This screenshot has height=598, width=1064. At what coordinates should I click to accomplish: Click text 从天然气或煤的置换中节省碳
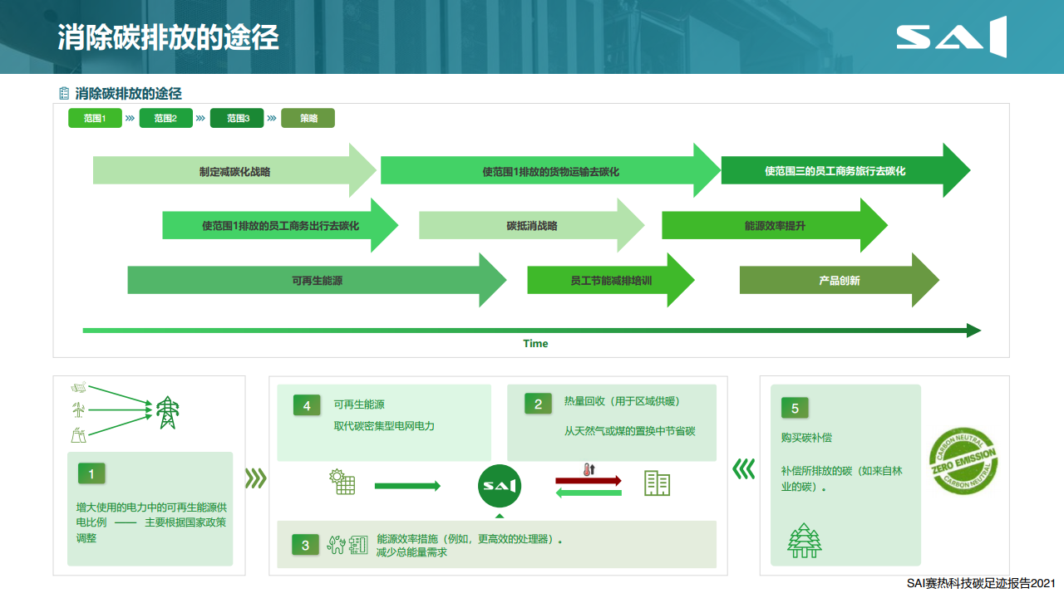[629, 431]
